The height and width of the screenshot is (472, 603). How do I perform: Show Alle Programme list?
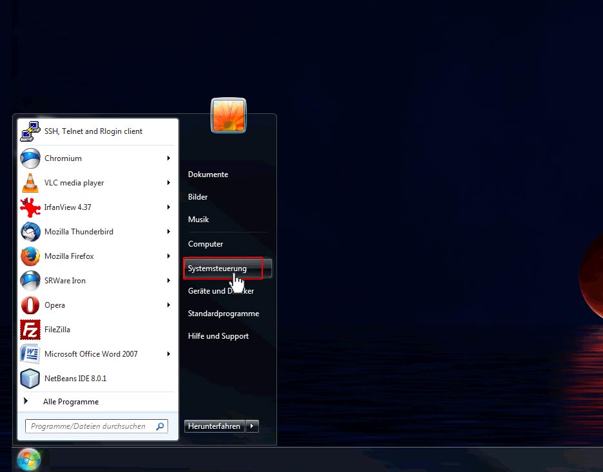[71, 402]
